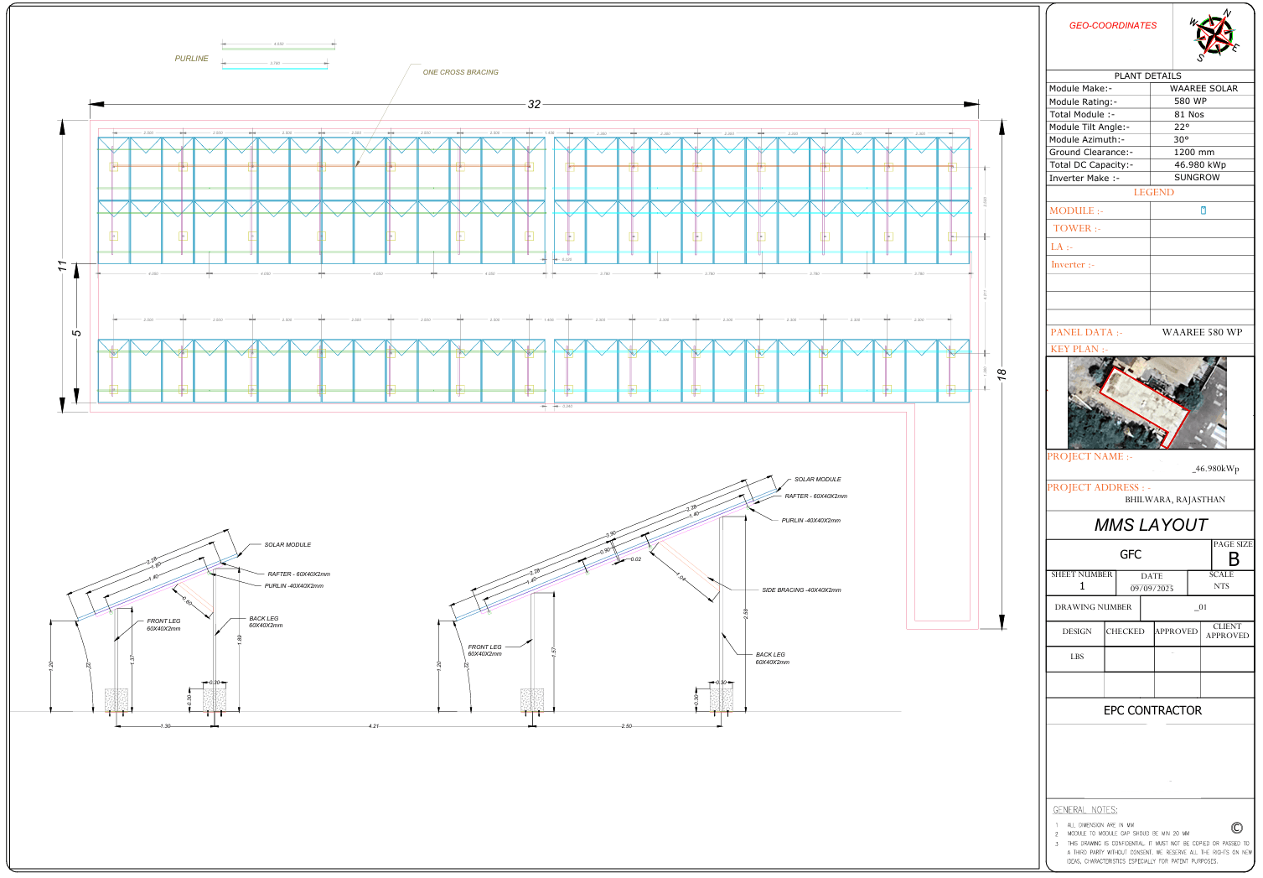Select the 'SHEET NUMBER' label
Viewport: 1263px width, 878px height.
coord(1082,574)
